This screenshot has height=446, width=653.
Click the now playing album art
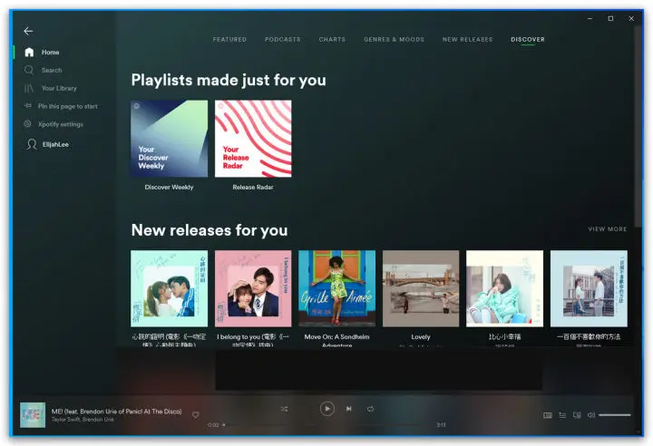tap(33, 415)
